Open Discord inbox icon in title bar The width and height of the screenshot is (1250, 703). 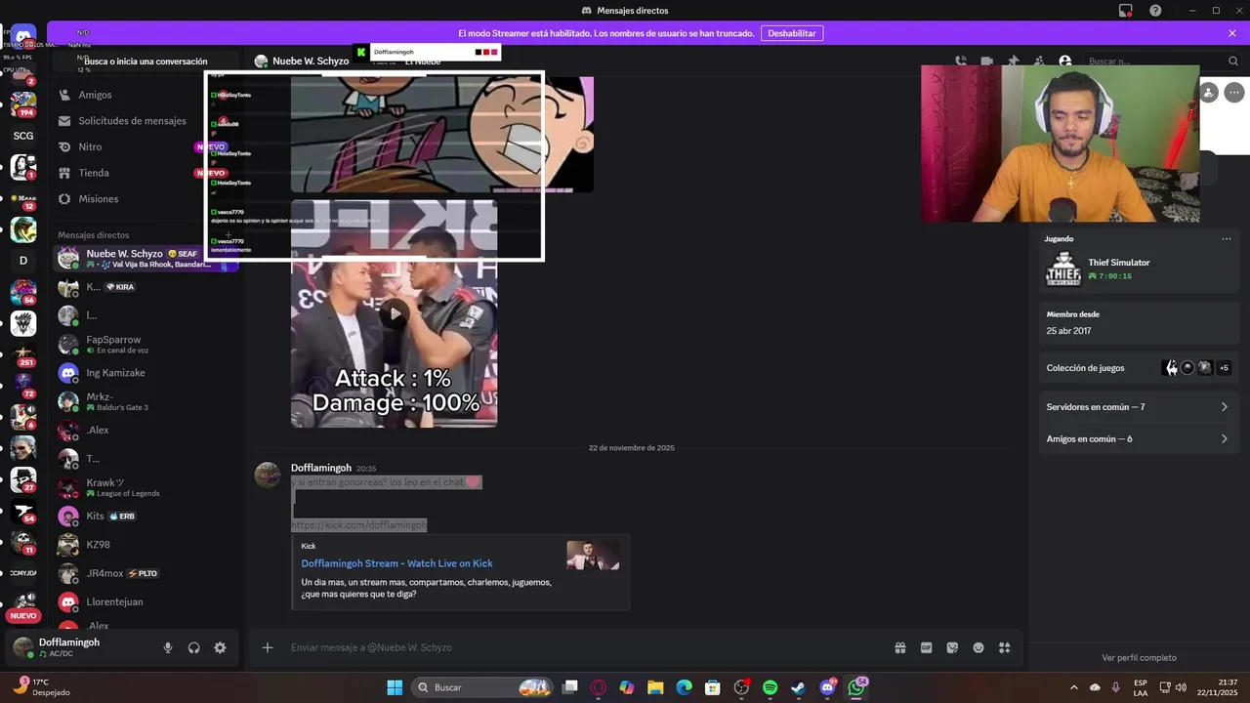click(1126, 11)
